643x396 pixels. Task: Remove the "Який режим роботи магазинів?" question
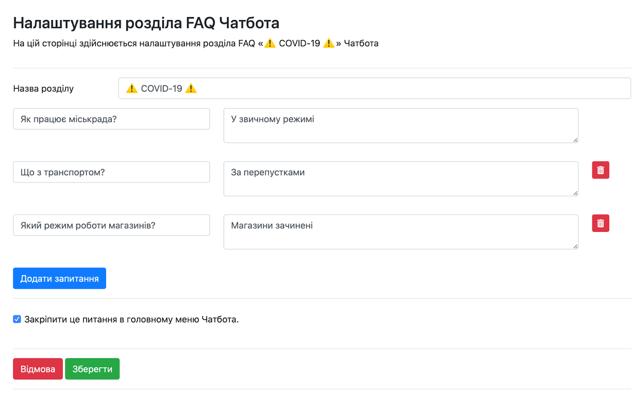[x=600, y=223]
